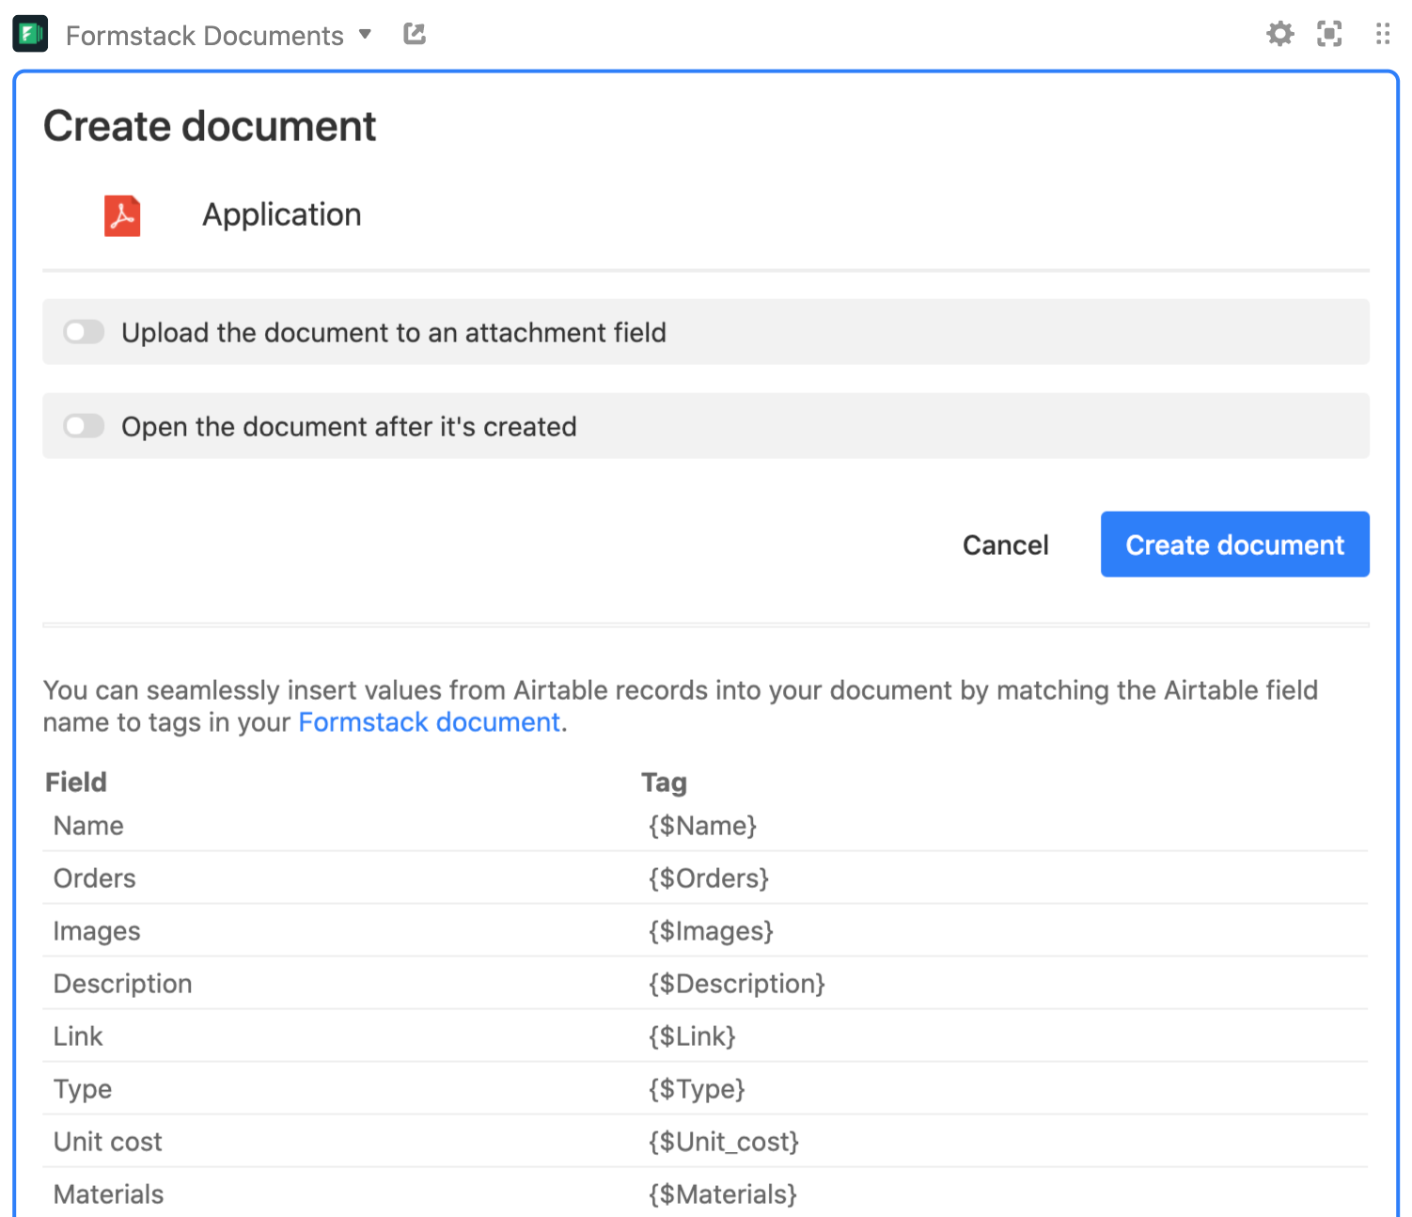Click the Description field row
Viewport: 1412px width, 1217px height.
705,984
